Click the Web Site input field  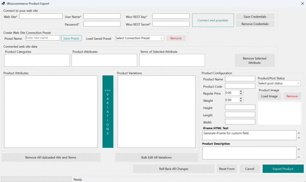(x=41, y=16)
